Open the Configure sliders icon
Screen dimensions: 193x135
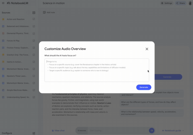(x=34, y=133)
